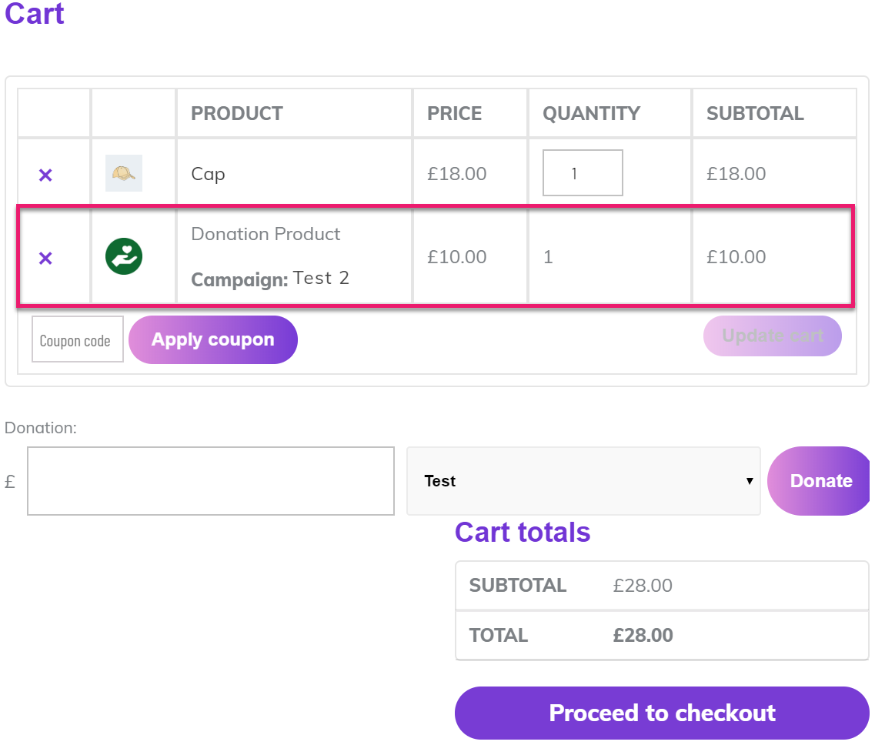Proceed to checkout
875x745 pixels.
point(662,713)
